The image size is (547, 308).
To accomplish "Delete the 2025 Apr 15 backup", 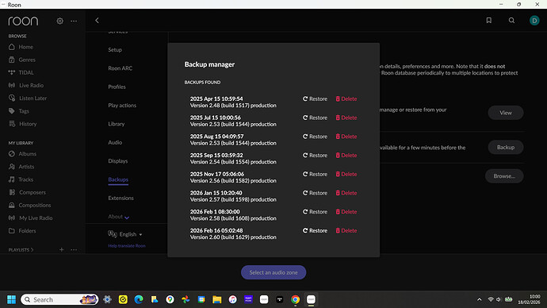I will click(x=346, y=98).
